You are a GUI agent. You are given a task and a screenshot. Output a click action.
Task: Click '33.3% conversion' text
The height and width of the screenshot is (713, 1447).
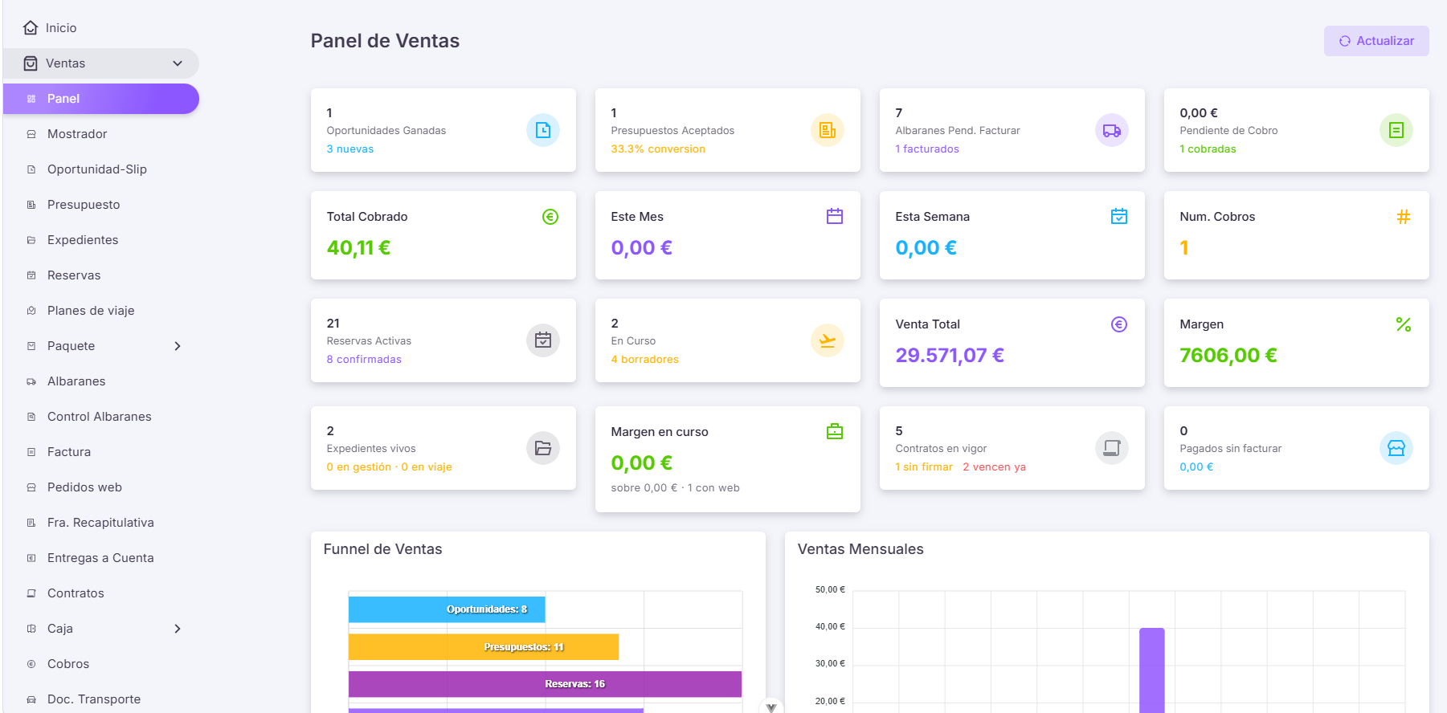[x=658, y=149]
